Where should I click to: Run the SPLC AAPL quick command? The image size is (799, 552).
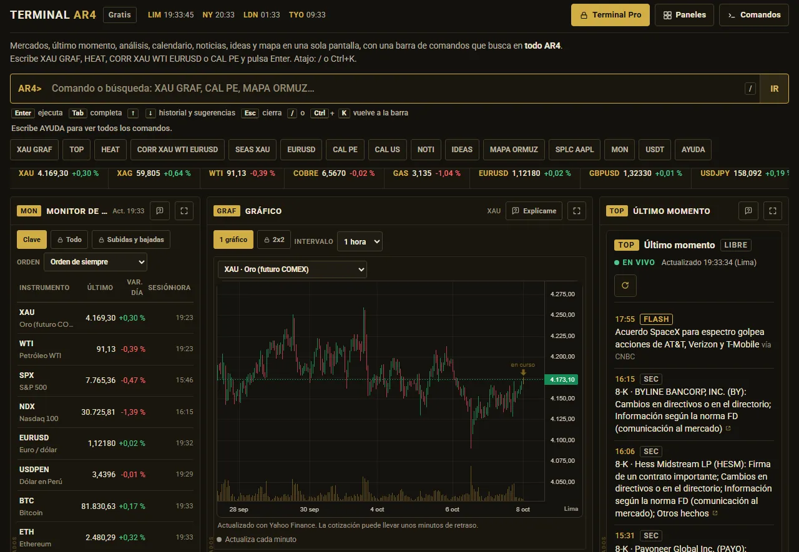(575, 150)
